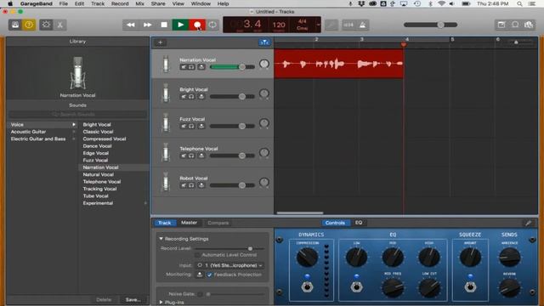Choose Classic Vocal patch
The height and width of the screenshot is (306, 544).
[99, 132]
